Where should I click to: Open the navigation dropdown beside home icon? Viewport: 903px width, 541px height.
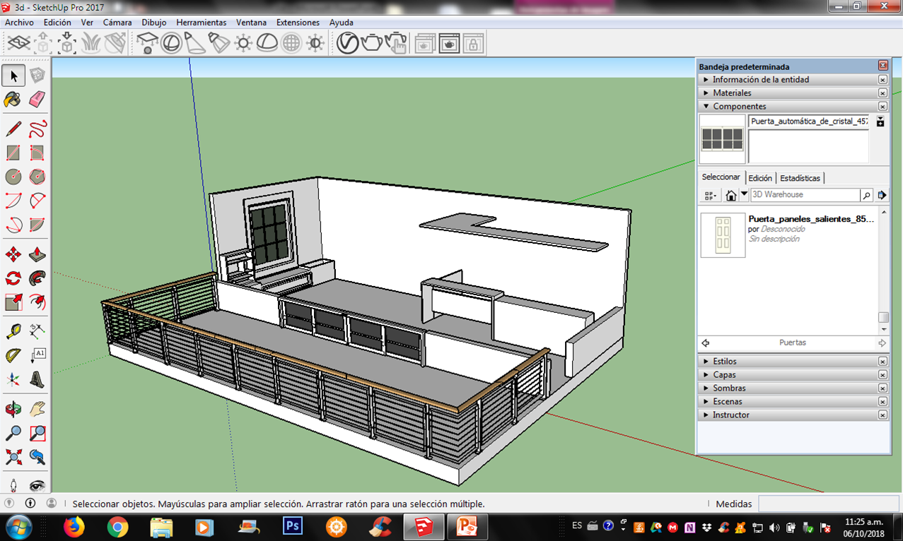[744, 194]
